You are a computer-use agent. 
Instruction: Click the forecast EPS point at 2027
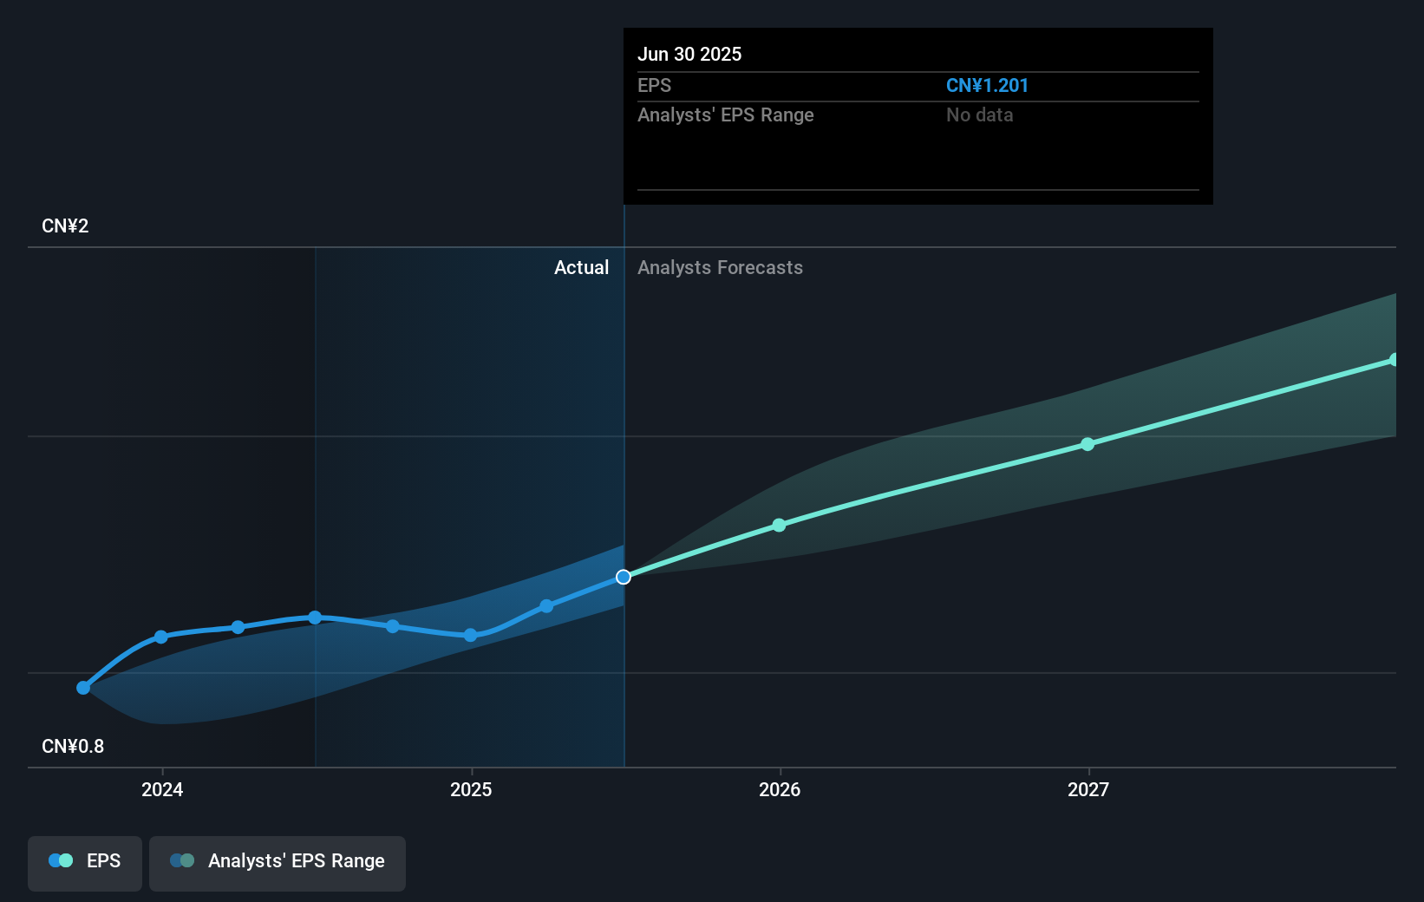pyautogui.click(x=1088, y=444)
